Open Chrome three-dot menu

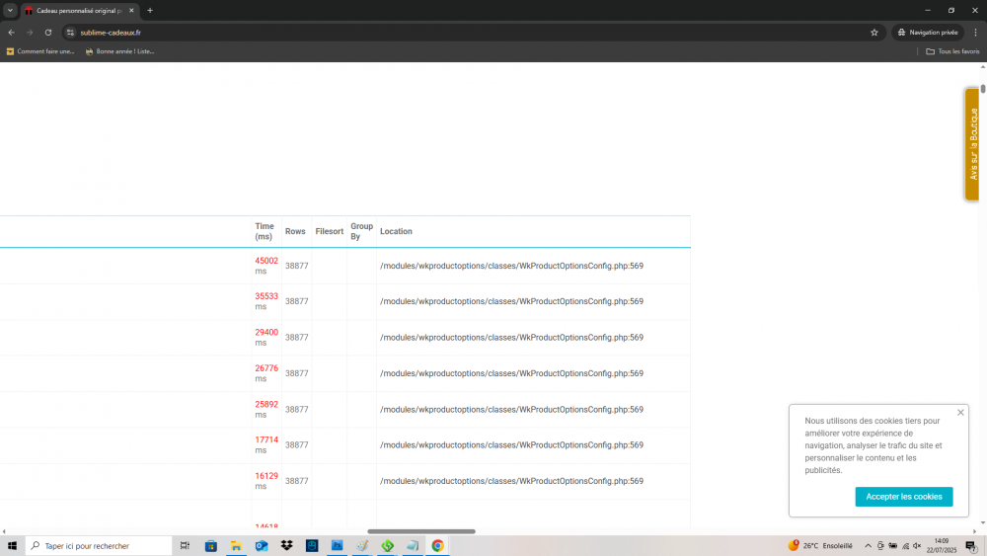(976, 33)
